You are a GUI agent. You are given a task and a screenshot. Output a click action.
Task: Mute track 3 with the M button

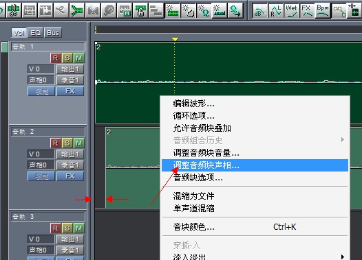tap(78, 228)
